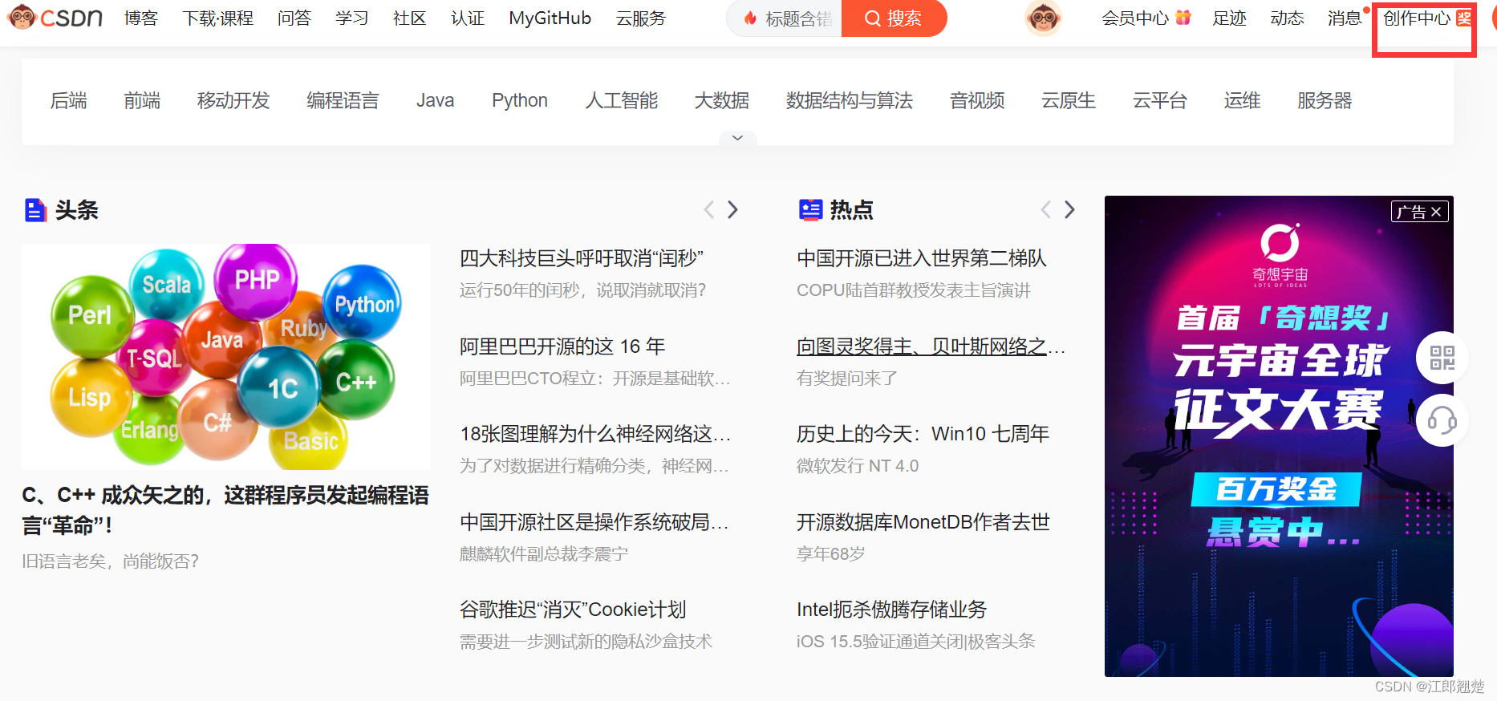Click the 头条 document icon
Viewport: 1497px width, 701px height.
point(35,210)
